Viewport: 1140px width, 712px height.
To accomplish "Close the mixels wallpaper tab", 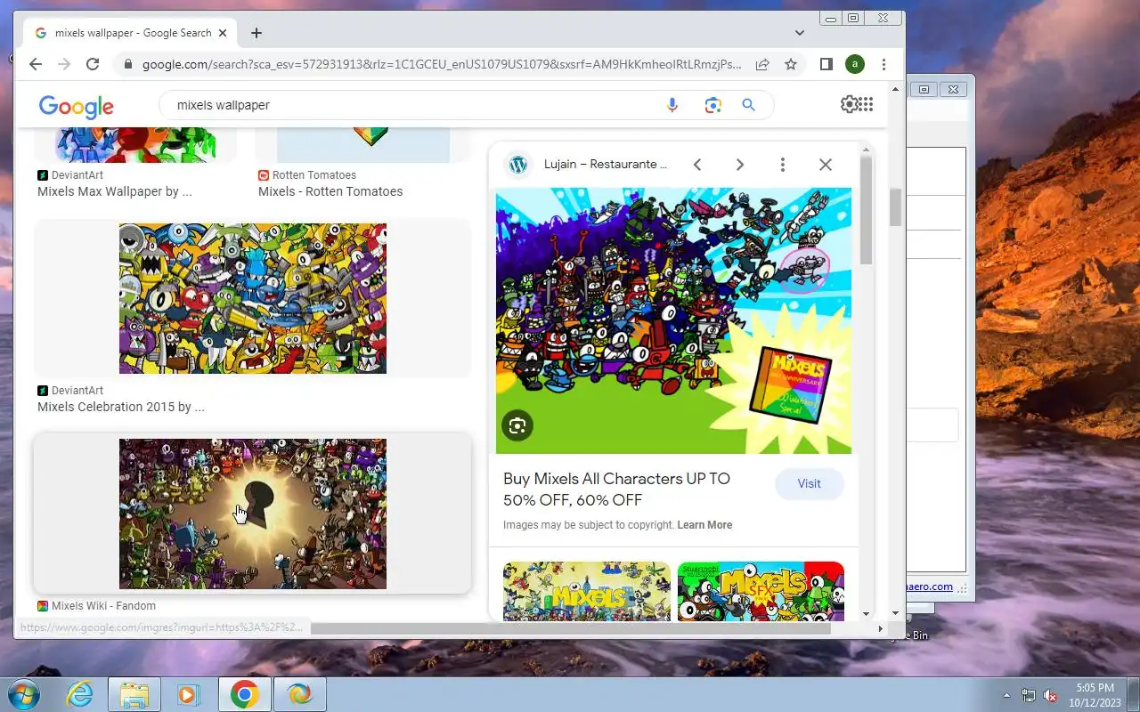I will click(x=223, y=33).
